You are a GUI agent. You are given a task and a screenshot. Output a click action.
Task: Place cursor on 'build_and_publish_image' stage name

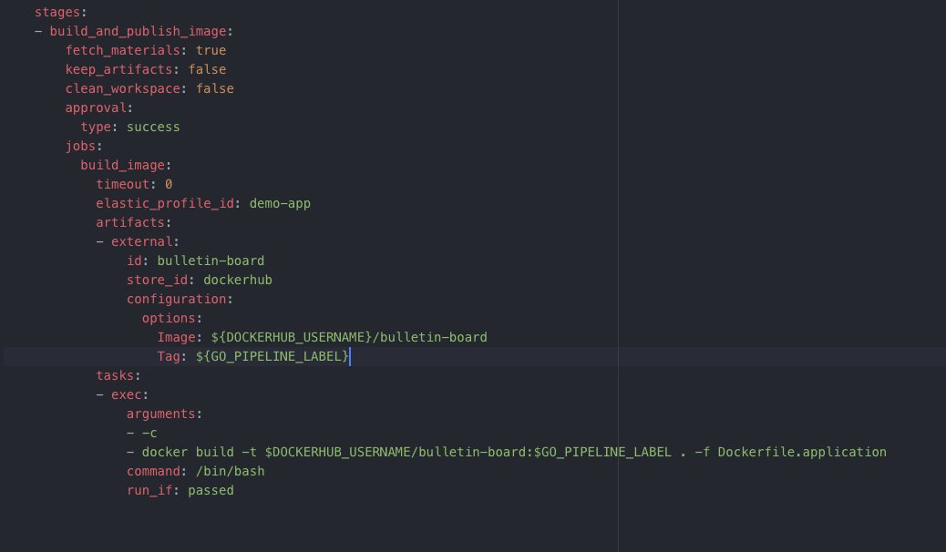138,31
